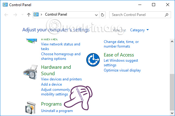
Task: Click the search magnifier icon
Action: (166, 15)
